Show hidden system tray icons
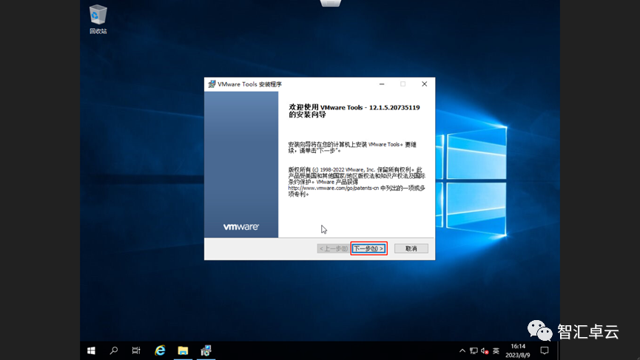The height and width of the screenshot is (360, 640). click(462, 350)
